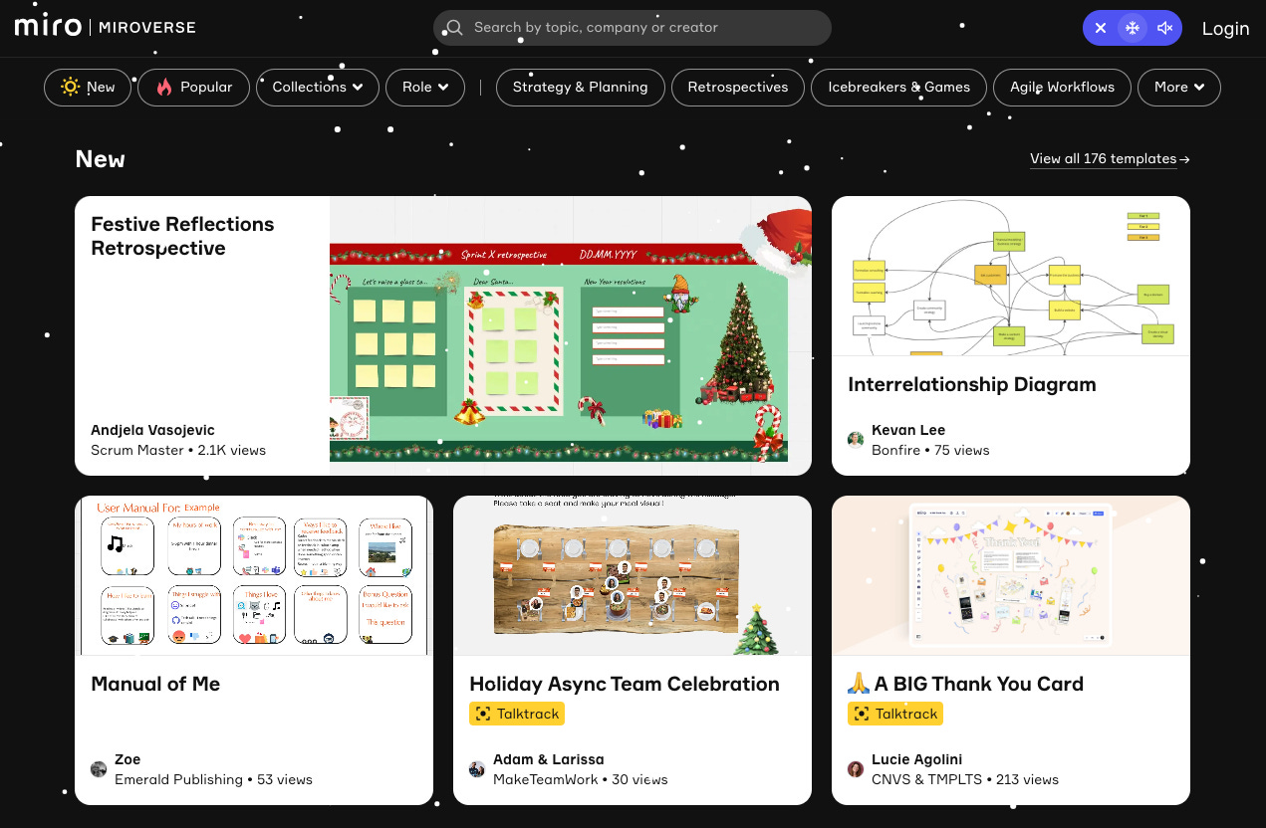Expand the Role dropdown

pos(425,87)
